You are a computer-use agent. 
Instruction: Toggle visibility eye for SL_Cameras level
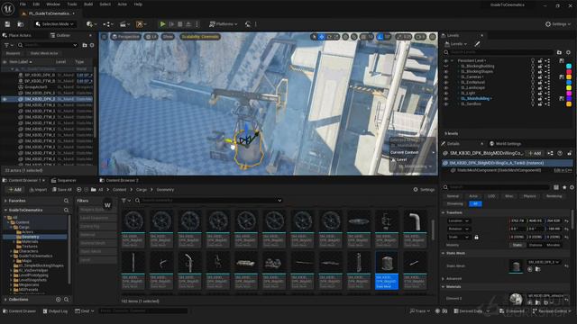(x=445, y=77)
